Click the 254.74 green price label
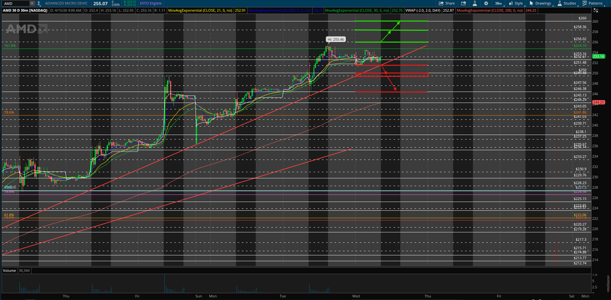The height and width of the screenshot is (300, 611). tap(580, 46)
